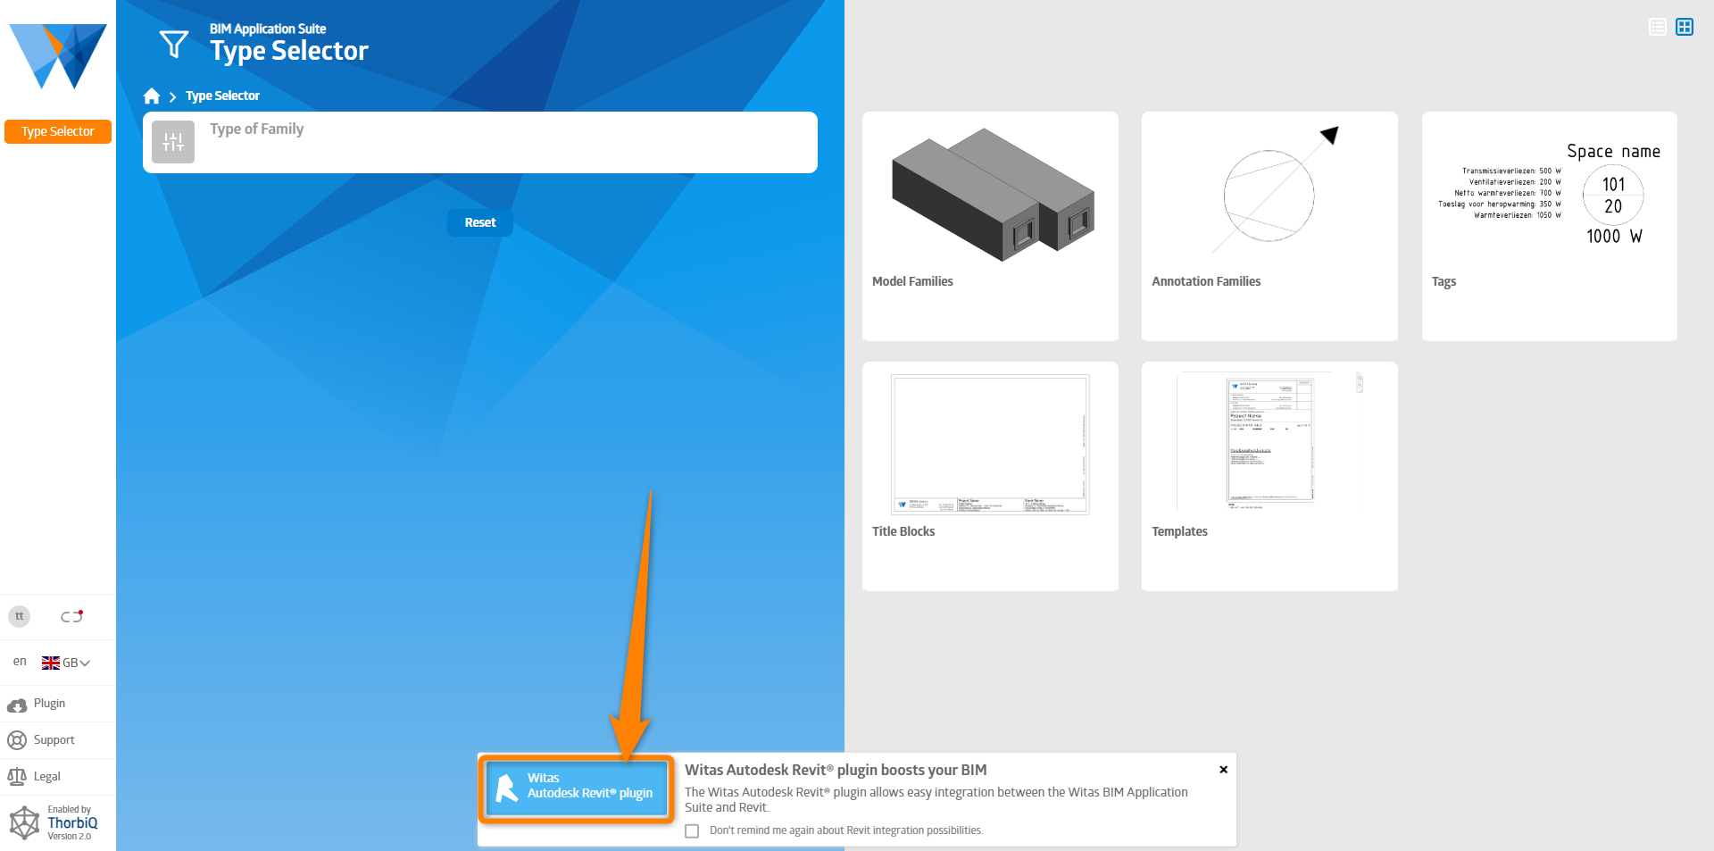Screen dimensions: 1714x851
Task: Click the 'Witas Autodesk Revit® plugin boosts your BIM' heading
Action: click(x=836, y=770)
